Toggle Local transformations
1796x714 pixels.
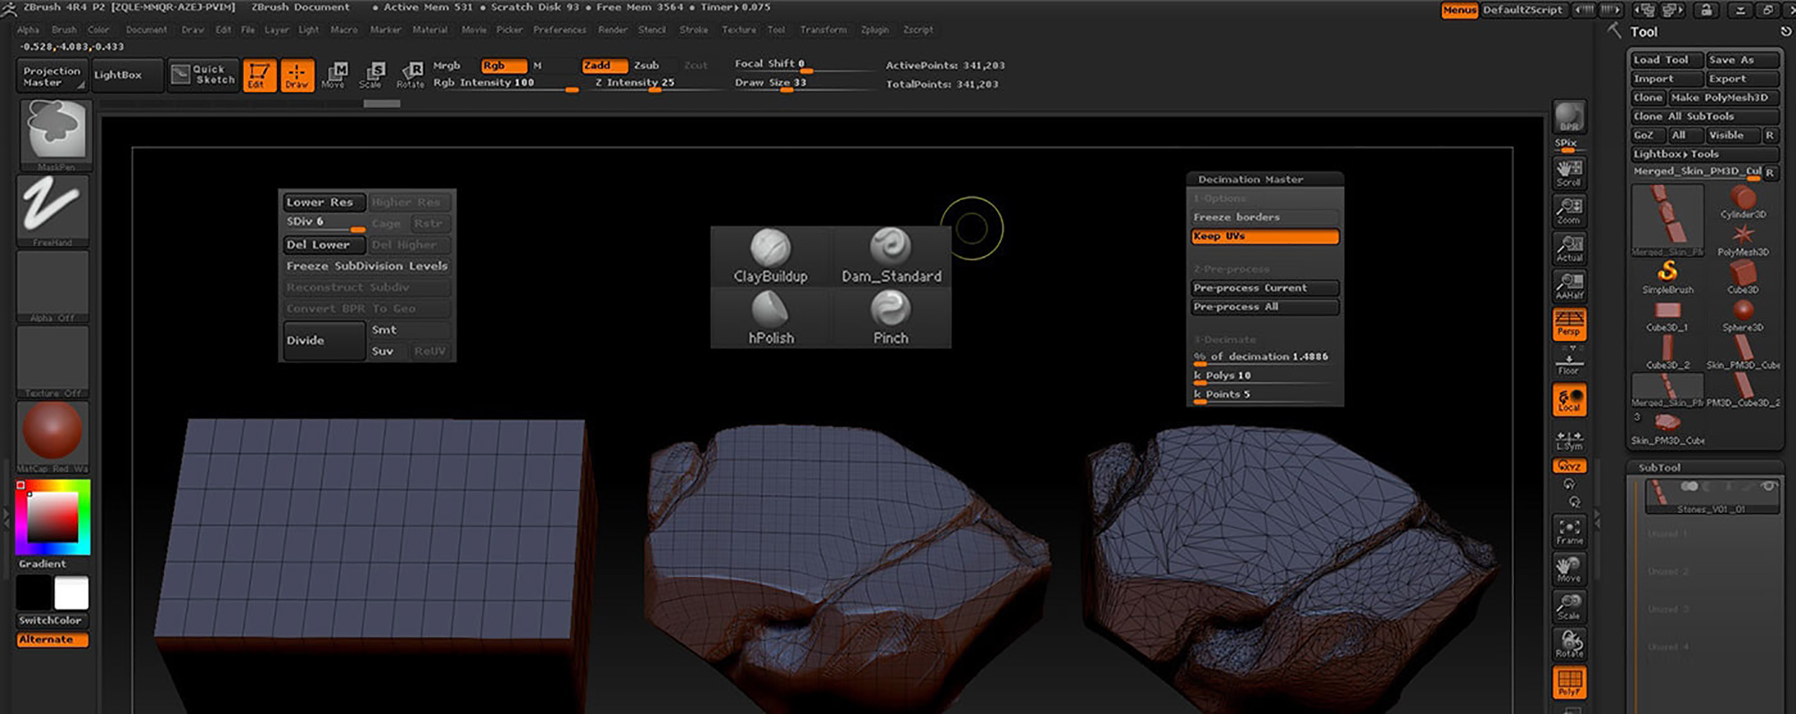point(1569,399)
